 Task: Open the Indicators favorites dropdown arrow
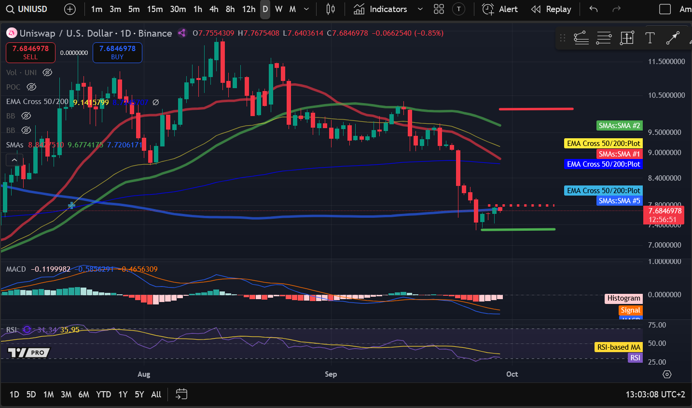pos(420,9)
